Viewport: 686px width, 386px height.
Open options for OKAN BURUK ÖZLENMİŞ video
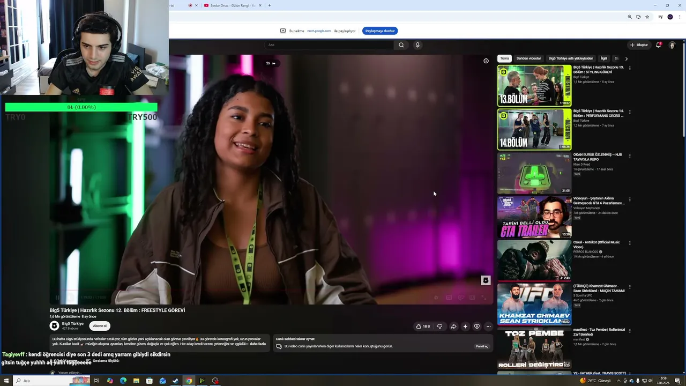click(x=630, y=155)
